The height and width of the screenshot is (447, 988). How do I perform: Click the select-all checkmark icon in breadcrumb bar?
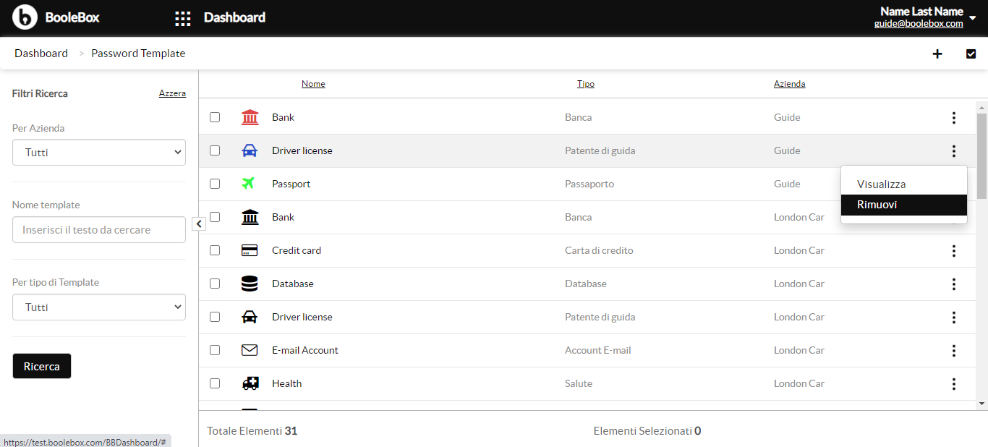point(971,54)
